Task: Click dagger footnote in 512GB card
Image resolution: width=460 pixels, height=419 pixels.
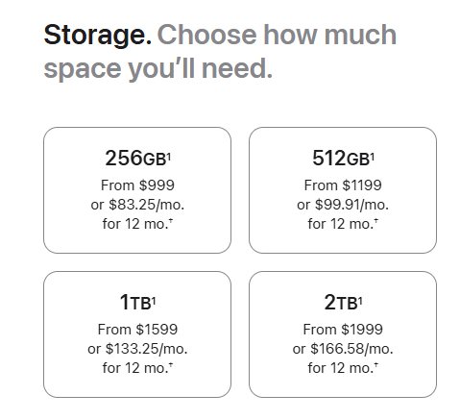Action: 376,220
